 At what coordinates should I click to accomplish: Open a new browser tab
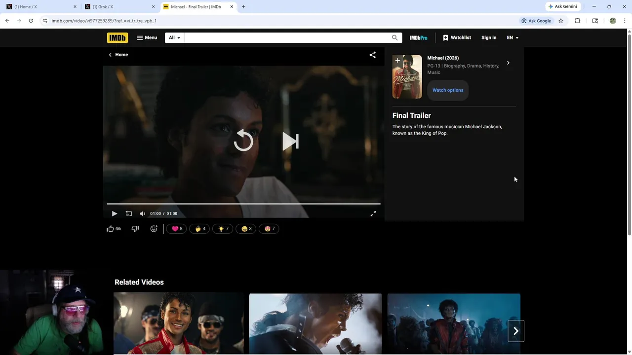243,7
